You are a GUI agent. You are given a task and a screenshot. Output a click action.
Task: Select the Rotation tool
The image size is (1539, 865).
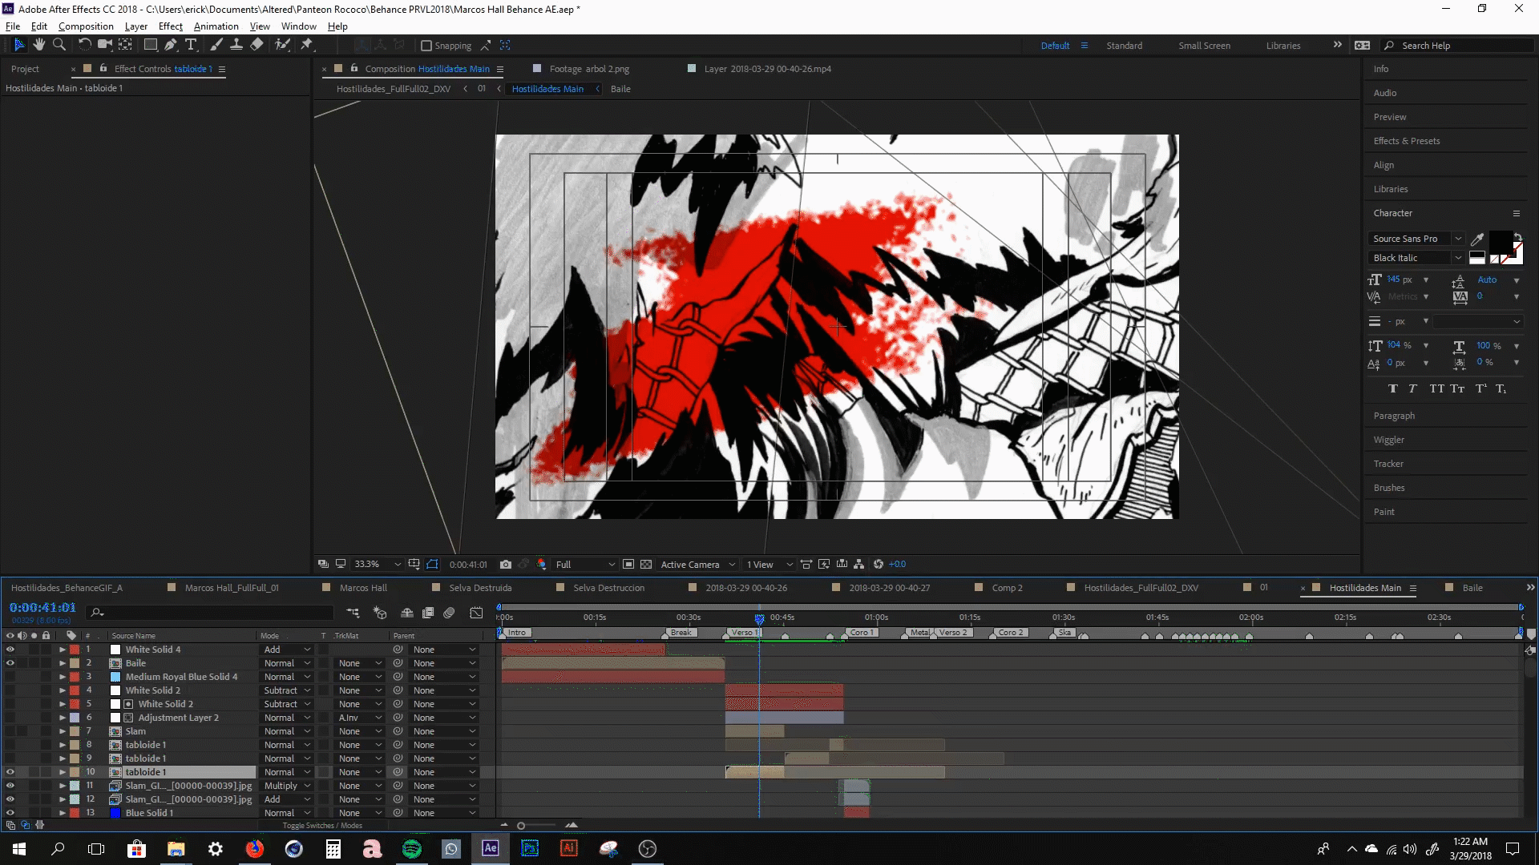pos(84,45)
